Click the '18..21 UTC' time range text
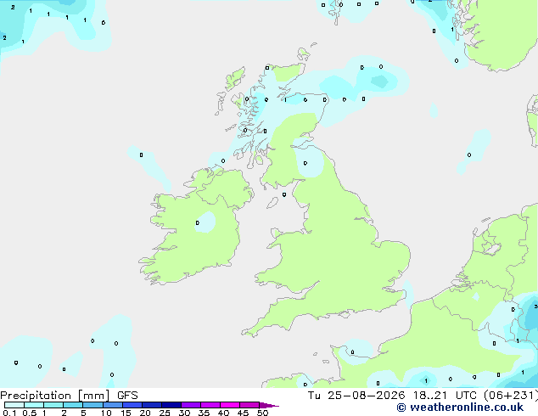The image size is (538, 416). 446,396
